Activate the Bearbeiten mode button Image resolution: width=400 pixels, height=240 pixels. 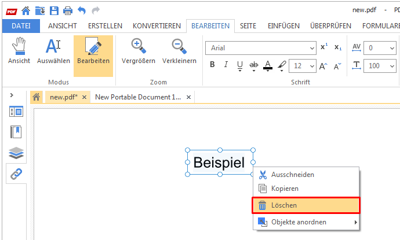pos(93,52)
